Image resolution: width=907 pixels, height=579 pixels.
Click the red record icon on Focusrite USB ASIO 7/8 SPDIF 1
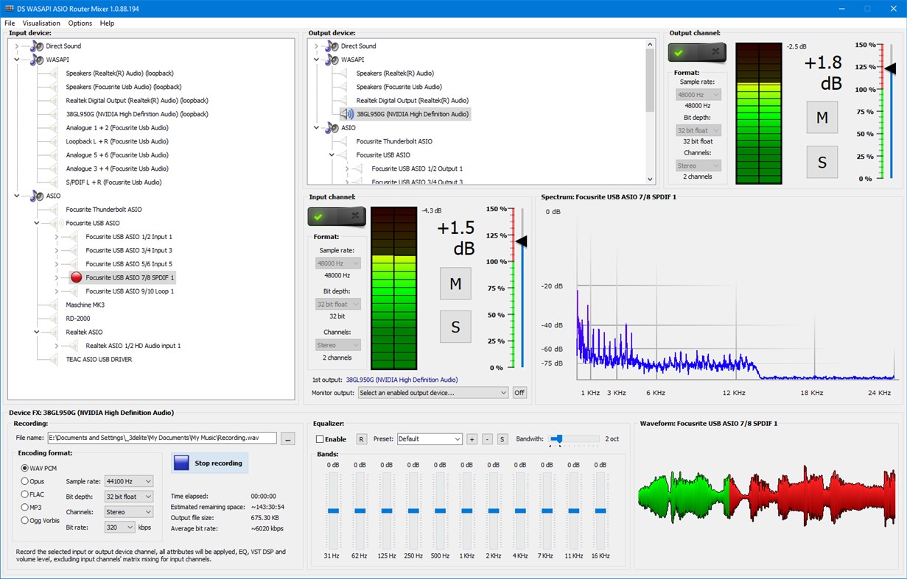[x=75, y=277]
